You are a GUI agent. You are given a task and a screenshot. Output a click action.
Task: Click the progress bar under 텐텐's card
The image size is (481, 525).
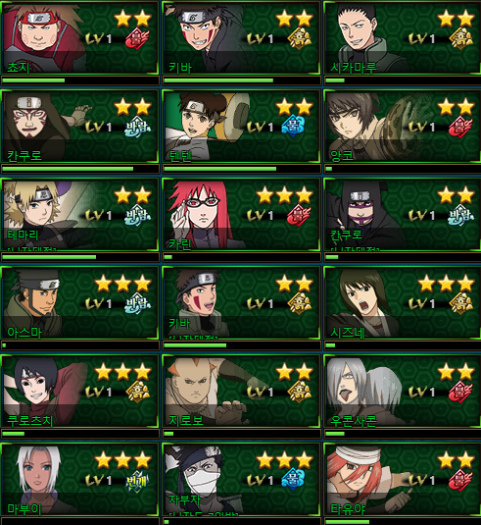pos(241,169)
